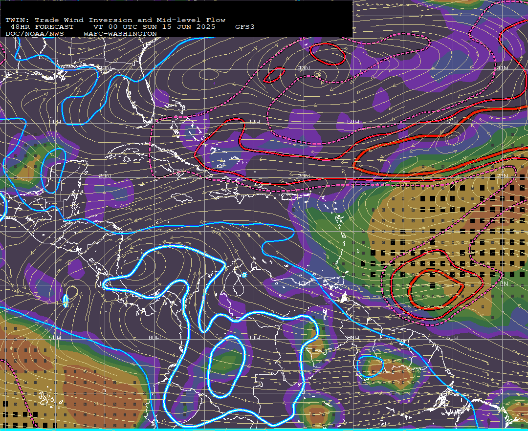Click the '20N' label south of Cuba
The height and width of the screenshot is (431, 528).
tap(105, 176)
